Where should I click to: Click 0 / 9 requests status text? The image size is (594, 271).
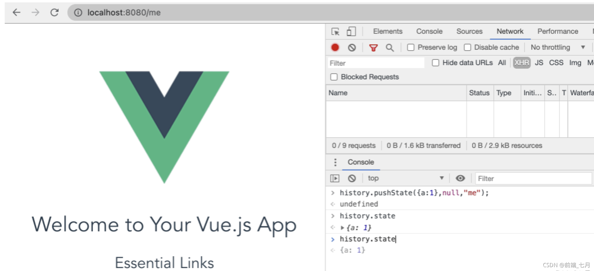[354, 146]
